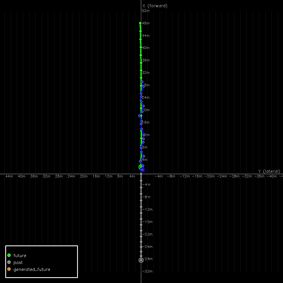This screenshot has width=283, height=283.
Task: Click the -8m label on the forward axis
Action: (146, 197)
